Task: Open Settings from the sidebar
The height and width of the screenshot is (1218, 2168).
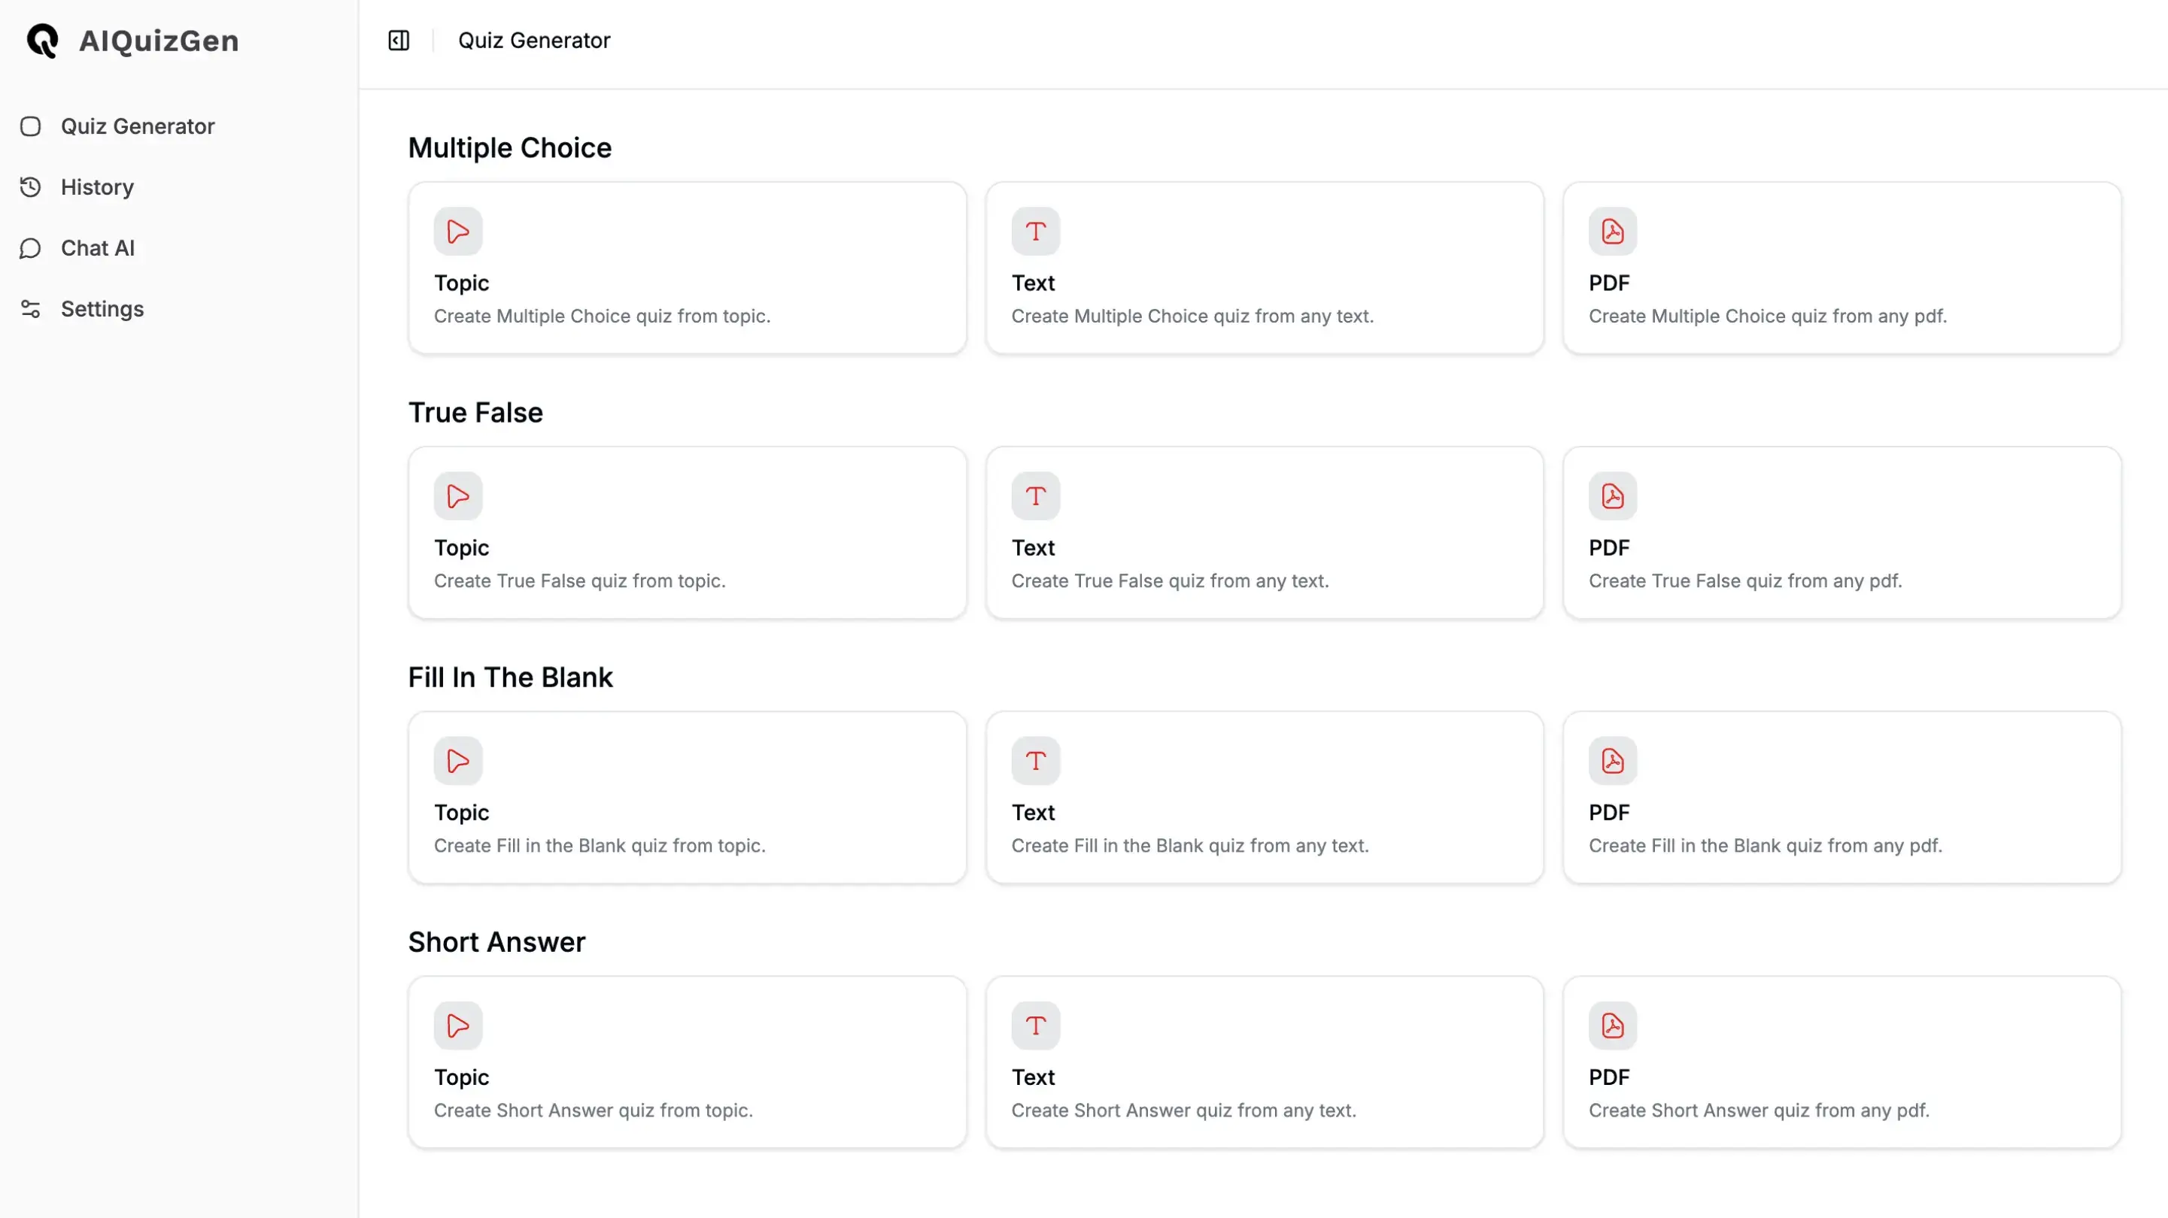Action: [x=102, y=309]
